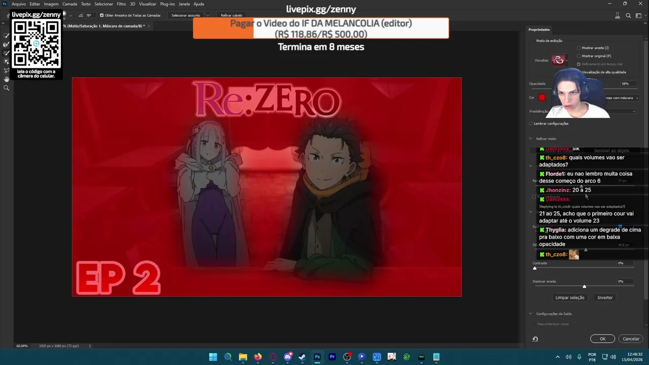Screen dimensions: 649x365
Task: Click the Selecionar assunto button
Action: (x=186, y=15)
